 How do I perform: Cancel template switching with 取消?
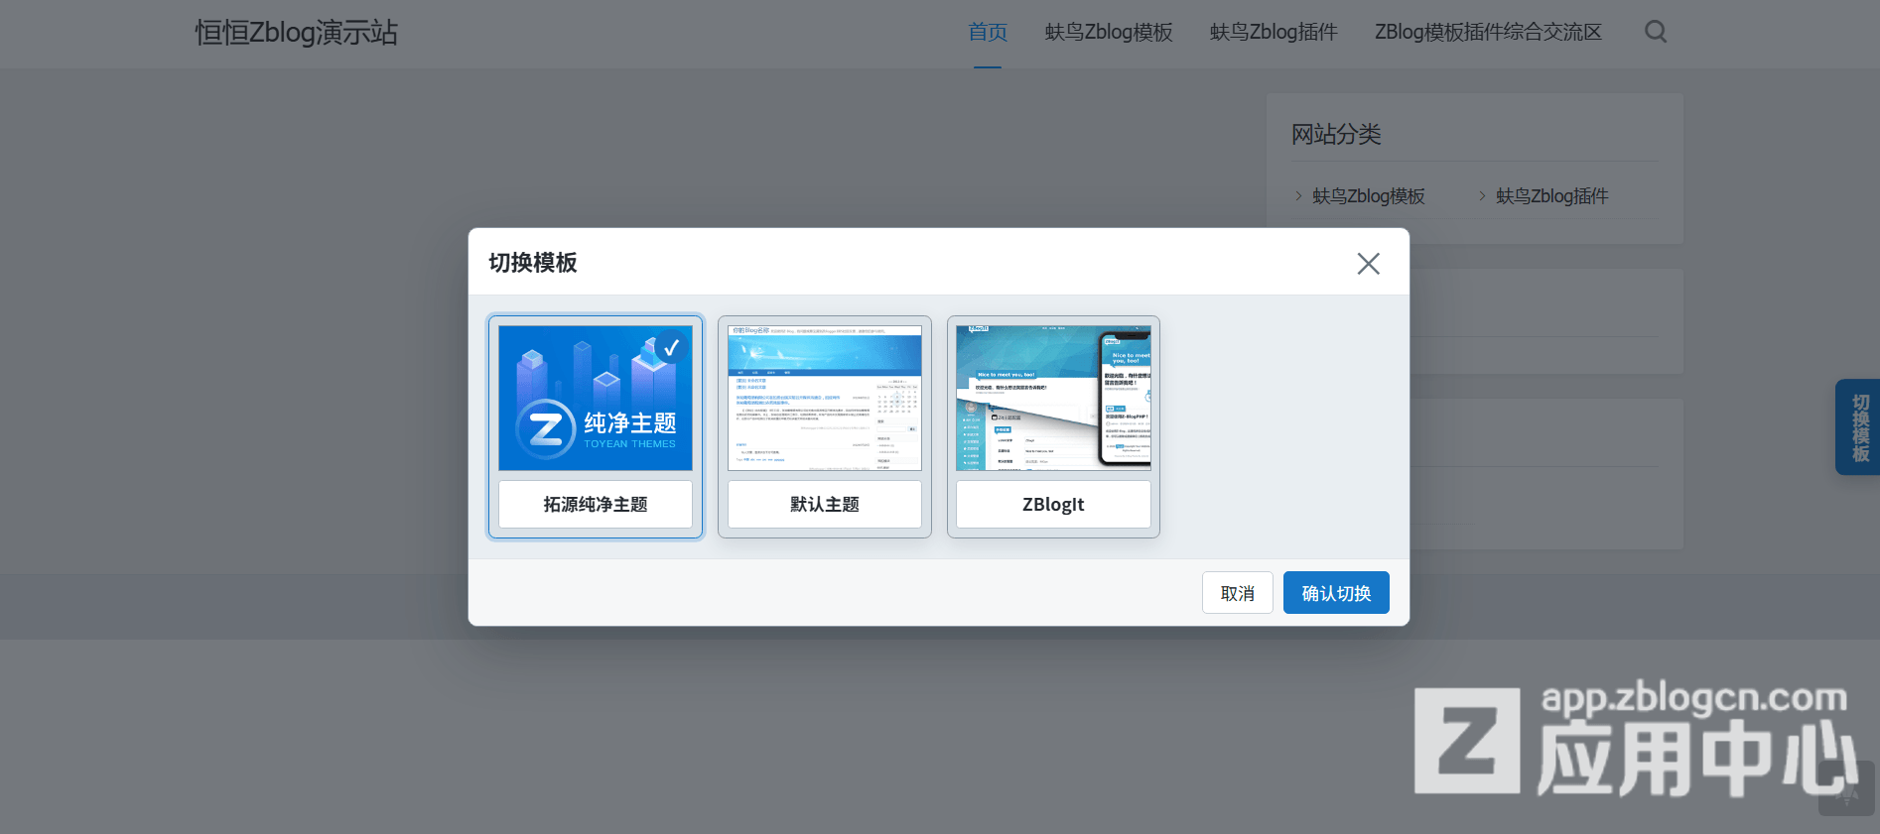[1238, 593]
